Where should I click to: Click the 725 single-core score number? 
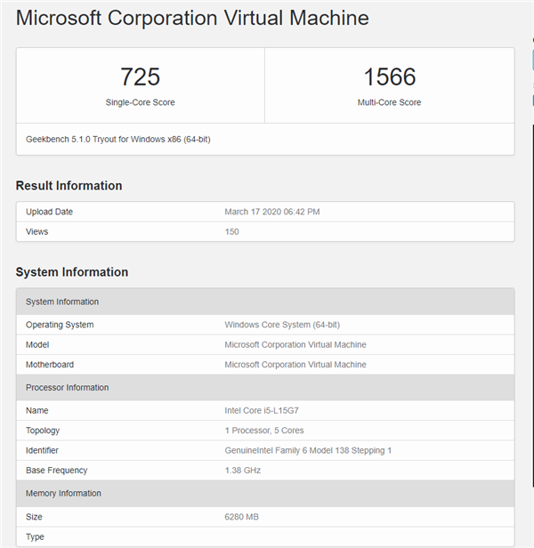click(x=140, y=77)
